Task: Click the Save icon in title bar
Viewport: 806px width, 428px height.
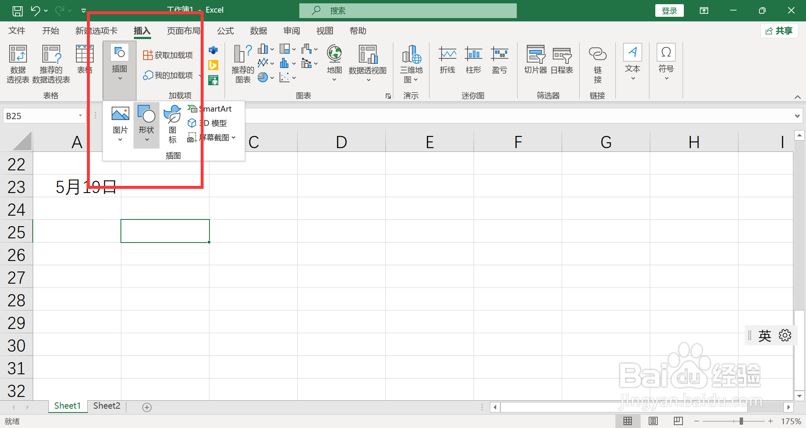Action: coord(18,10)
